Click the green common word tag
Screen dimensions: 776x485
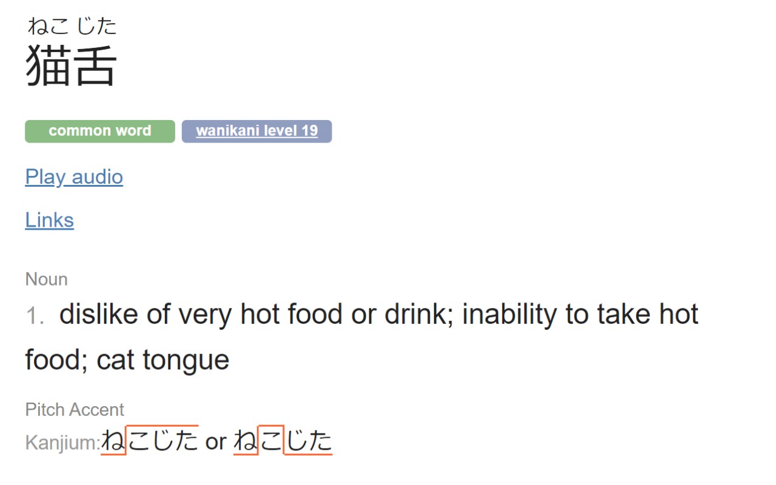(99, 131)
